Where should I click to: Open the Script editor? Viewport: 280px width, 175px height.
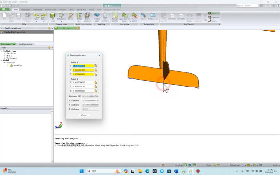click(x=115, y=17)
